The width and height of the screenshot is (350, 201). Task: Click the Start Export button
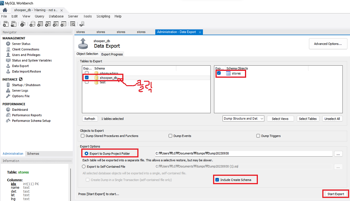point(336,194)
